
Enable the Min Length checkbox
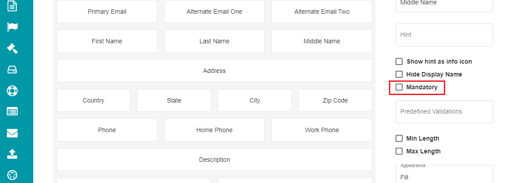click(399, 138)
